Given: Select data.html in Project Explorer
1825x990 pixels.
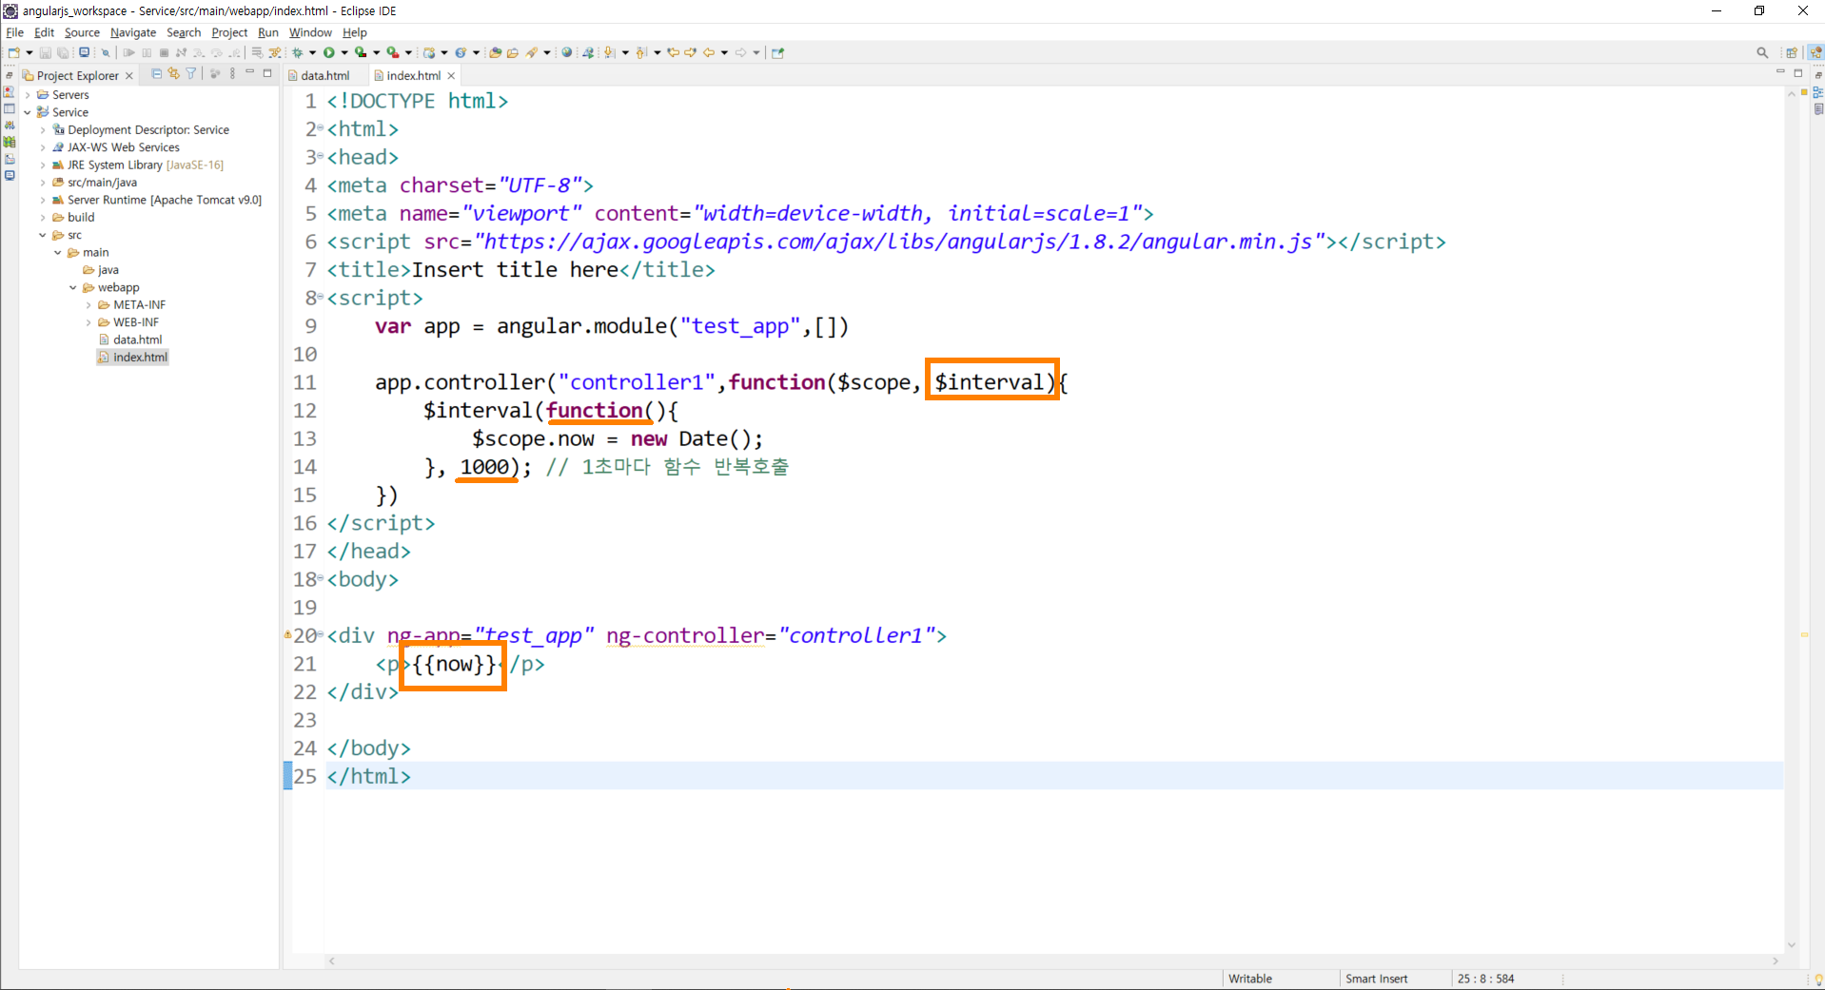Looking at the screenshot, I should click(130, 340).
